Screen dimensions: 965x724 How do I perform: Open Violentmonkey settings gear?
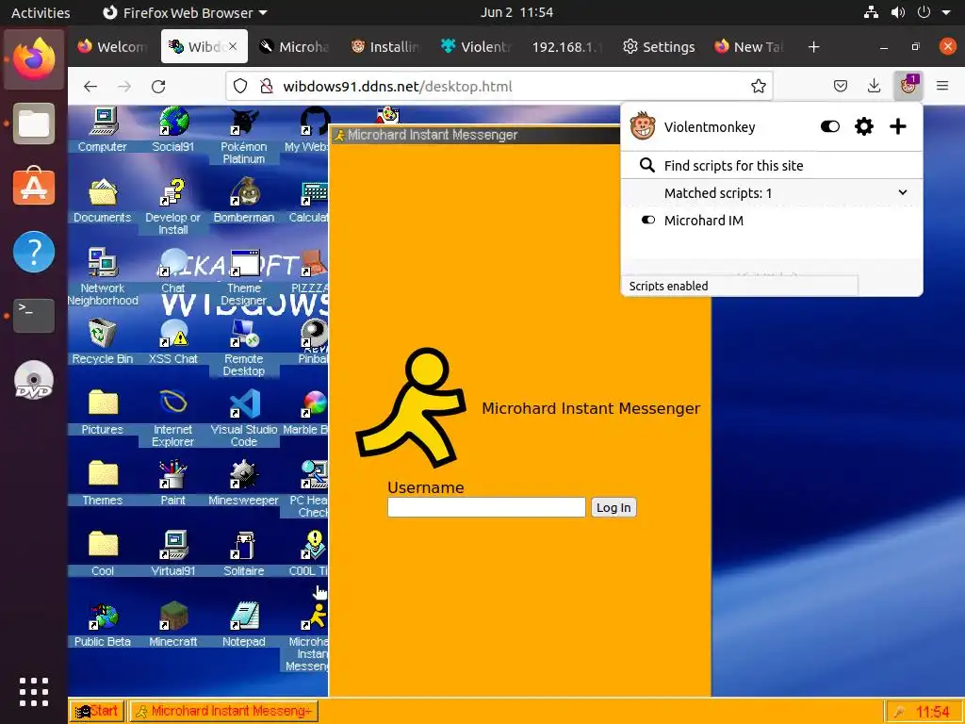pos(864,127)
